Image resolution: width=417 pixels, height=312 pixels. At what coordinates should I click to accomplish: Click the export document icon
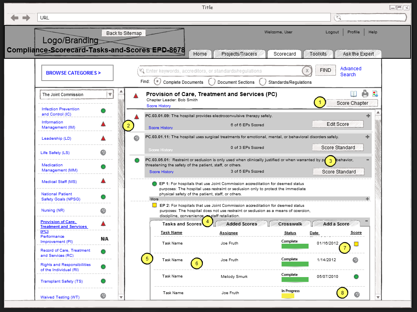pos(375,94)
